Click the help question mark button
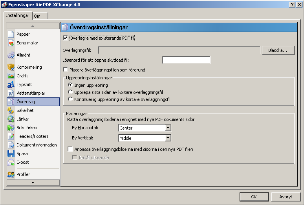 tap(292, 5)
